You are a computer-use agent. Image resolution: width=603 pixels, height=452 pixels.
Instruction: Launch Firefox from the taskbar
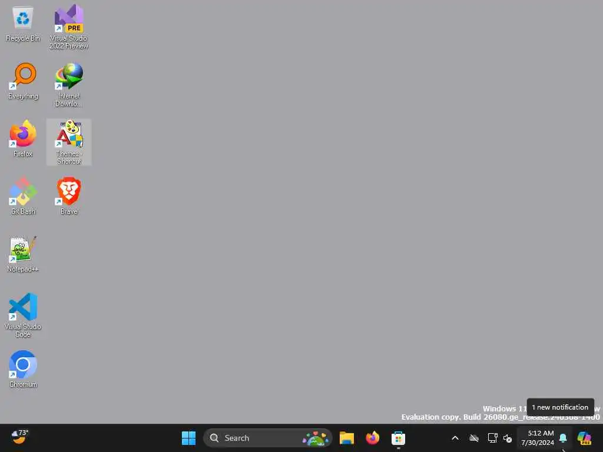click(372, 438)
